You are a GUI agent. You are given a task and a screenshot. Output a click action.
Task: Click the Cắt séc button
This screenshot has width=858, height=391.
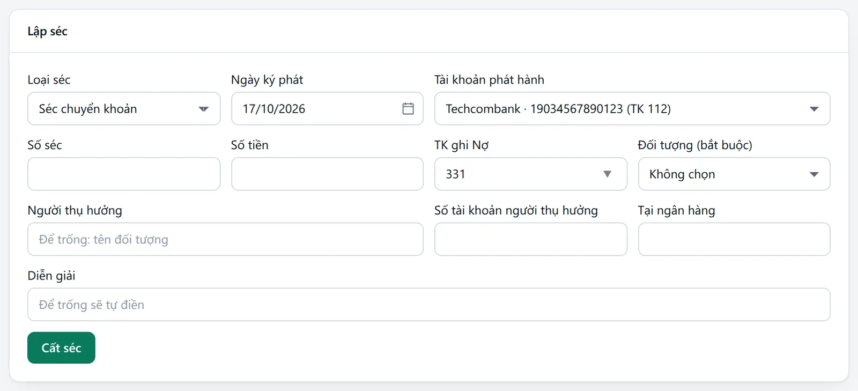tap(61, 348)
